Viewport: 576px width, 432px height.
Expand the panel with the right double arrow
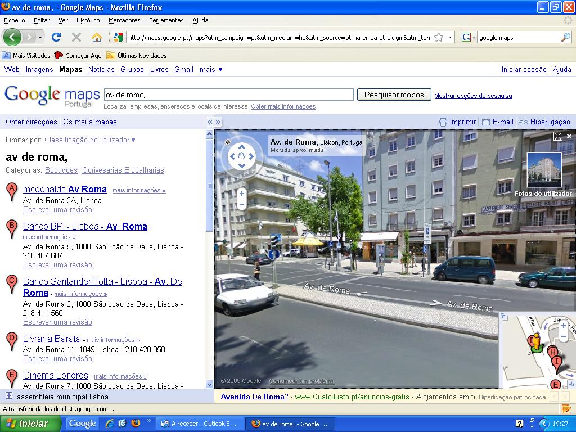coord(218,121)
